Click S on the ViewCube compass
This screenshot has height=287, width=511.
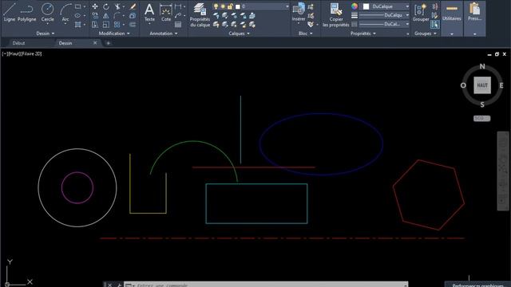pos(482,104)
